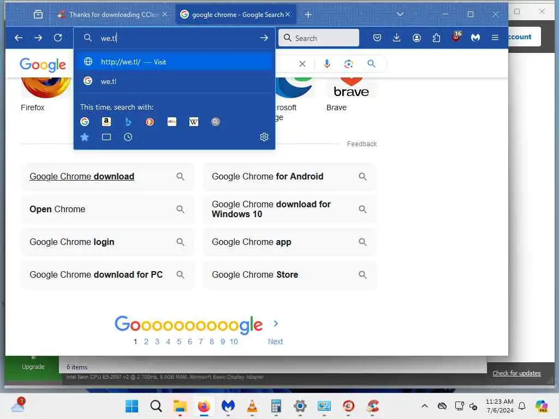Click Check for updates in background window
Viewport: 559px width, 419px height.
(516, 373)
